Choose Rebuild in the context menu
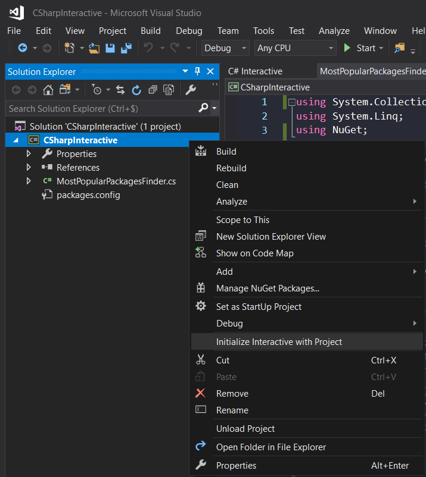 (306, 168)
